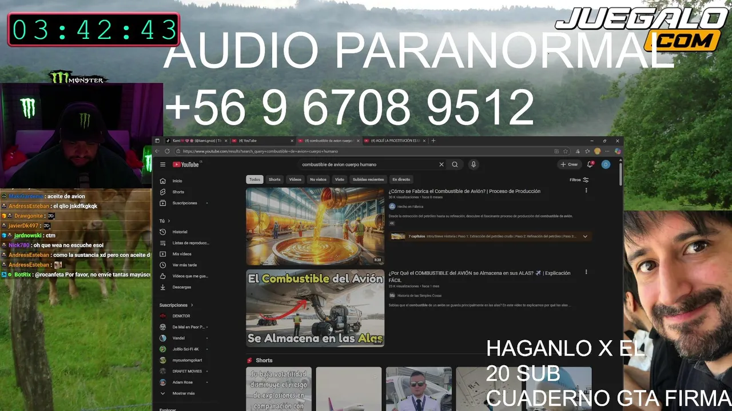Select the En directo filter chip

tap(401, 179)
